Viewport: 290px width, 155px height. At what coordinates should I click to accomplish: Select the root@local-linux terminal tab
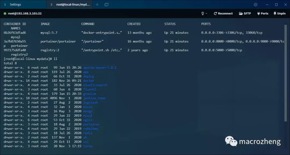pos(70,5)
